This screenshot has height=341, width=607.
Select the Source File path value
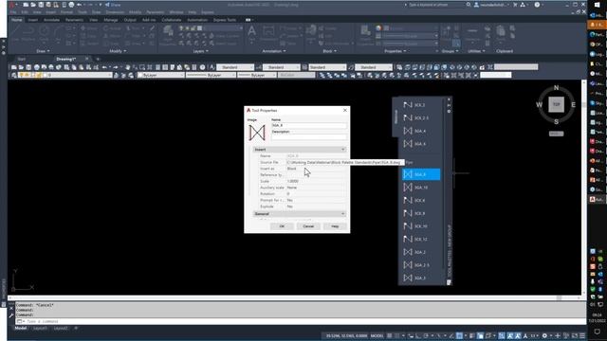[344, 162]
